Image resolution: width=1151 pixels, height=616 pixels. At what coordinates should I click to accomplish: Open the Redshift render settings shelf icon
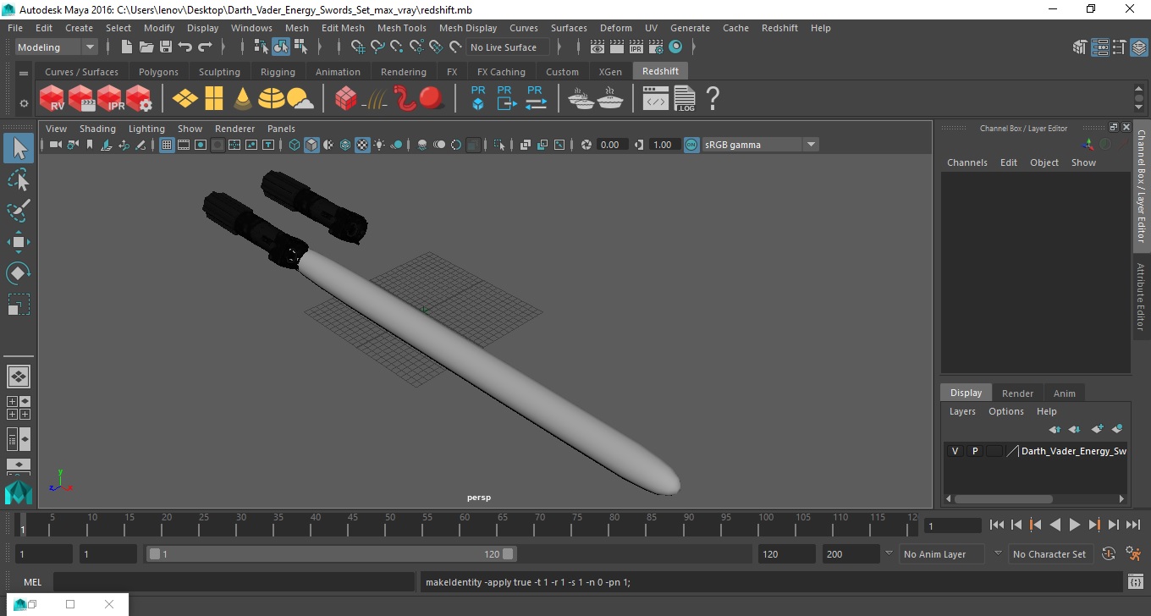139,99
